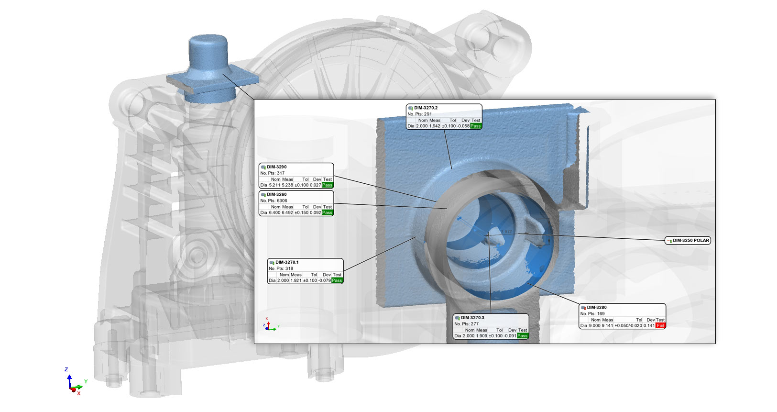Viewport: 777px width, 412px height.
Task: Click measured value 1.921 in DIM-3270.1
Action: pos(296,280)
